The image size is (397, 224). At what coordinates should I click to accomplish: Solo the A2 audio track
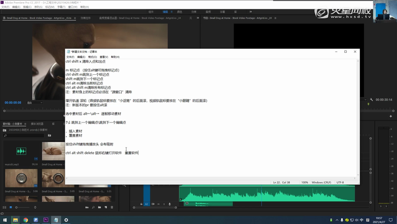pyautogui.click(x=163, y=204)
